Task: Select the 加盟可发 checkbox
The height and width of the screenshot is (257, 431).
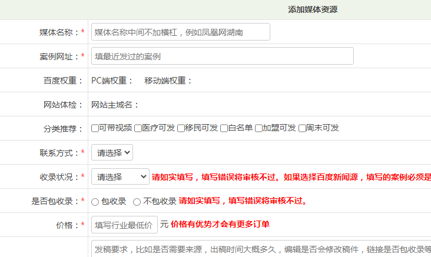Action: pos(258,128)
